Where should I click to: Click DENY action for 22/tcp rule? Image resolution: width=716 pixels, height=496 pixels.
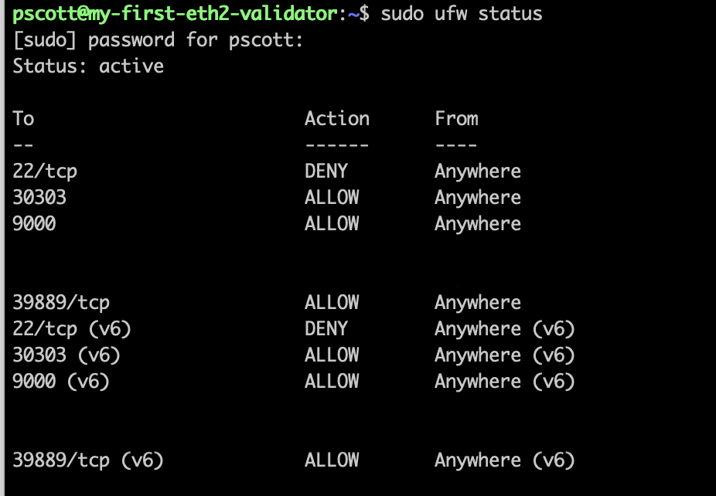point(326,171)
